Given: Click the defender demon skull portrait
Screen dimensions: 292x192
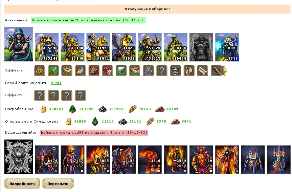Looking at the screenshot, I should coord(19,157).
